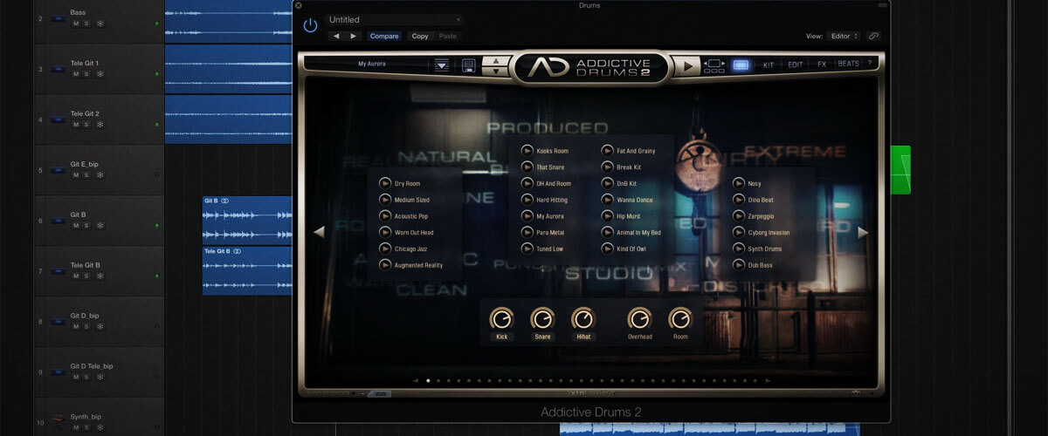
Task: Preview the Tuned Low preset
Action: [x=527, y=249]
